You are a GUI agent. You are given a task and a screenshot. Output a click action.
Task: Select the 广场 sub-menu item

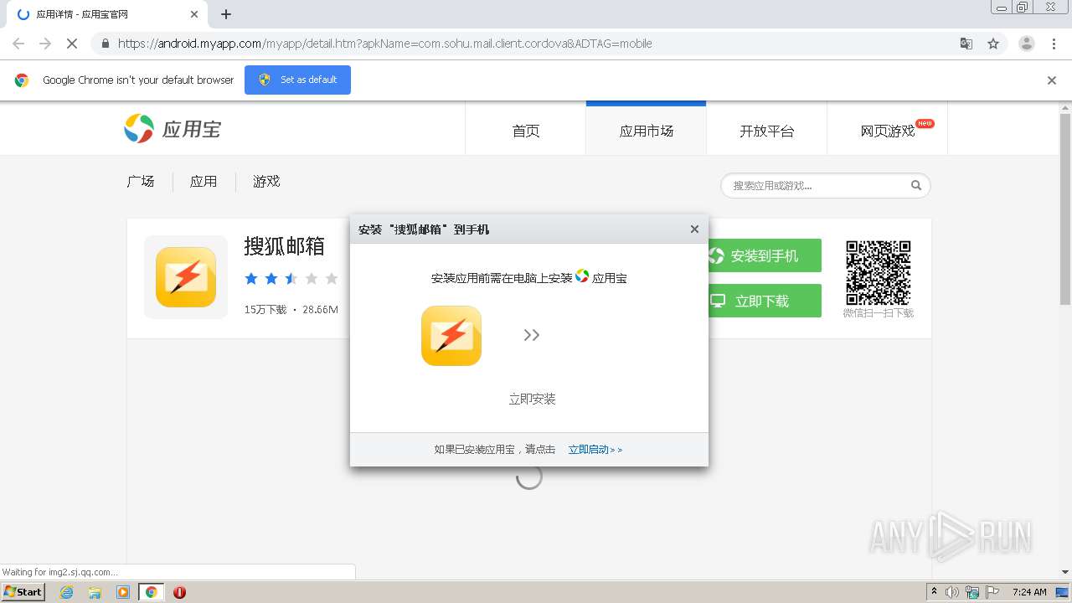[141, 182]
